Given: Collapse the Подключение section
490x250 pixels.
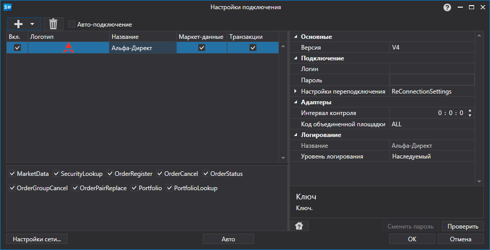Looking at the screenshot, I should 295,58.
